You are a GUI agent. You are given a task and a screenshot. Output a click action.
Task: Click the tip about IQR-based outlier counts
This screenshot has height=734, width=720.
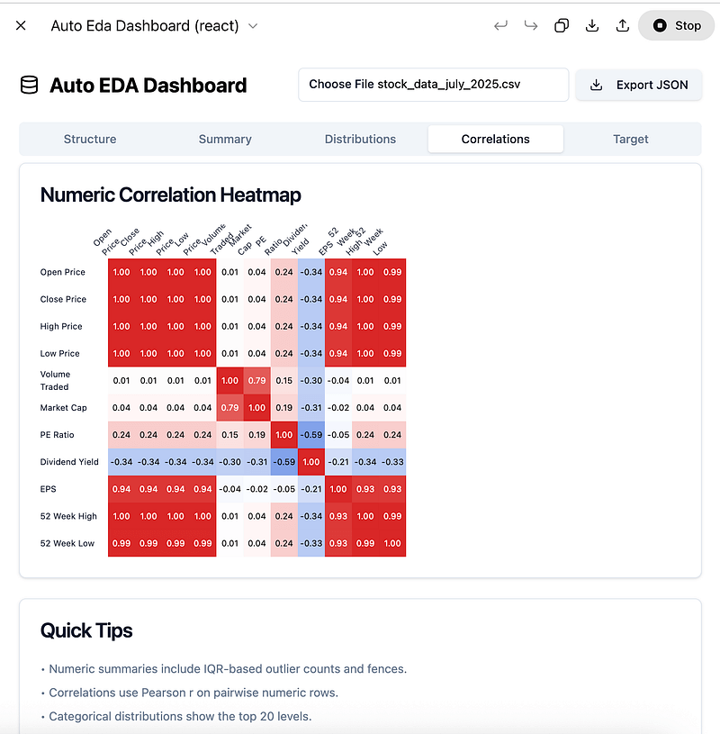coord(228,669)
